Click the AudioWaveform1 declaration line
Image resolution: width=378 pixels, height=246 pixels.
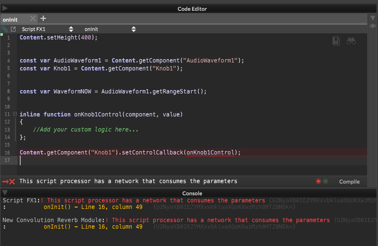132,61
